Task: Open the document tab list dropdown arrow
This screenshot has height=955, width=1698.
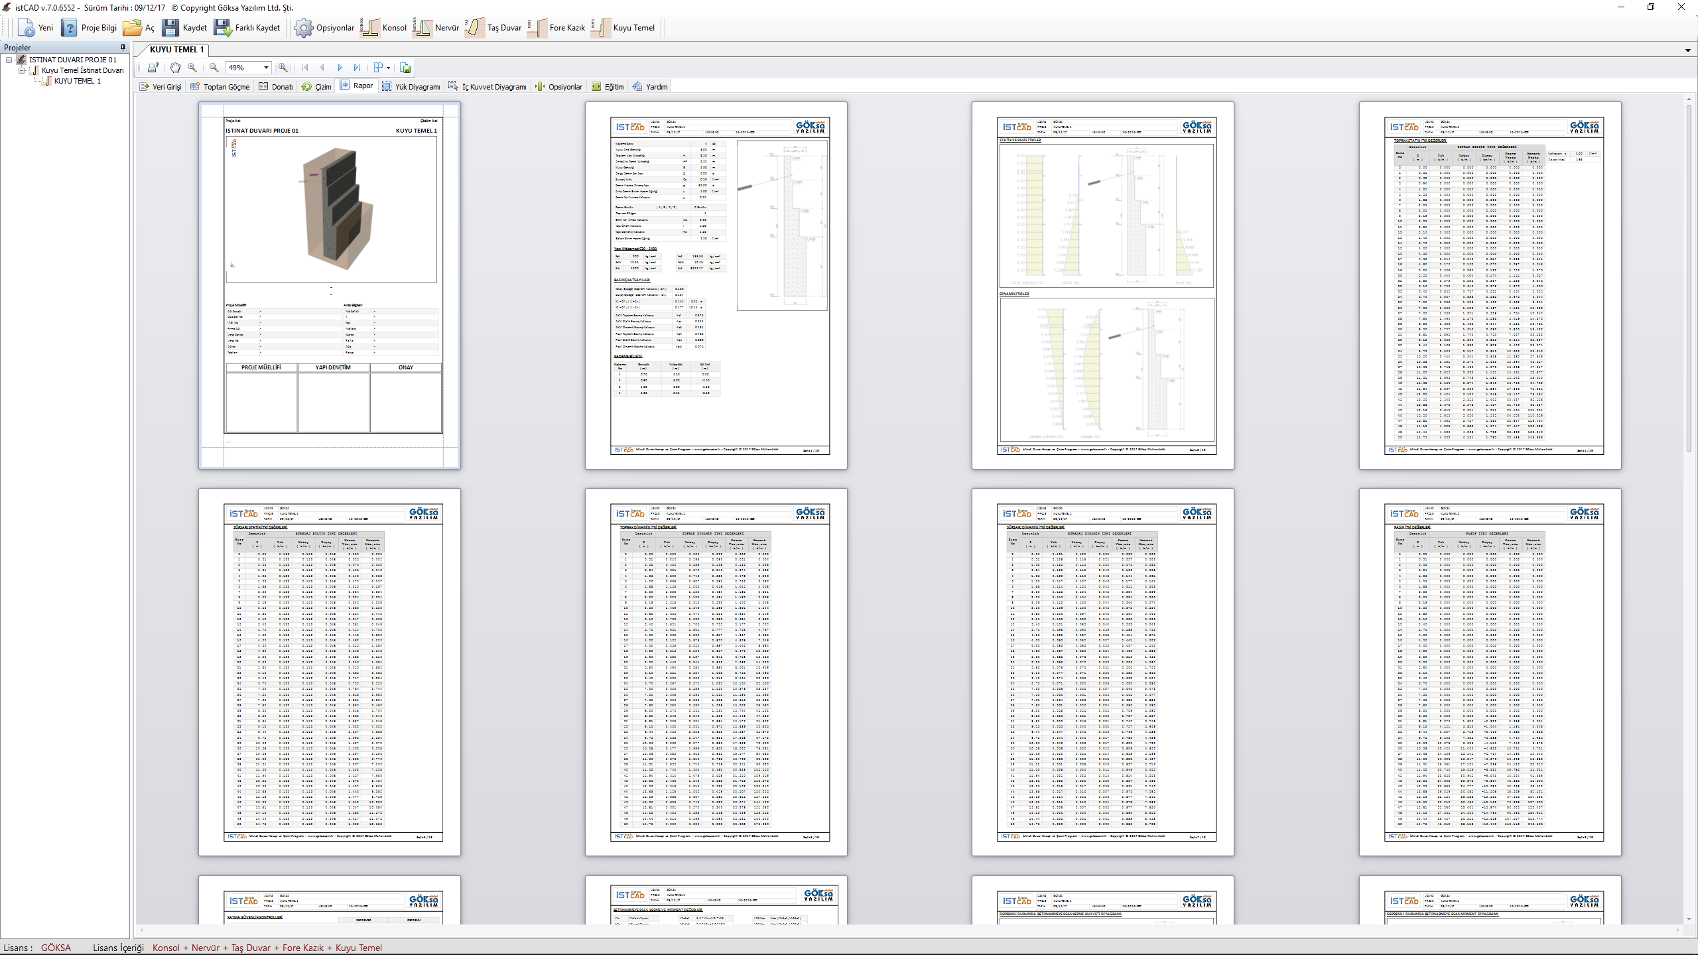Action: coord(1688,50)
